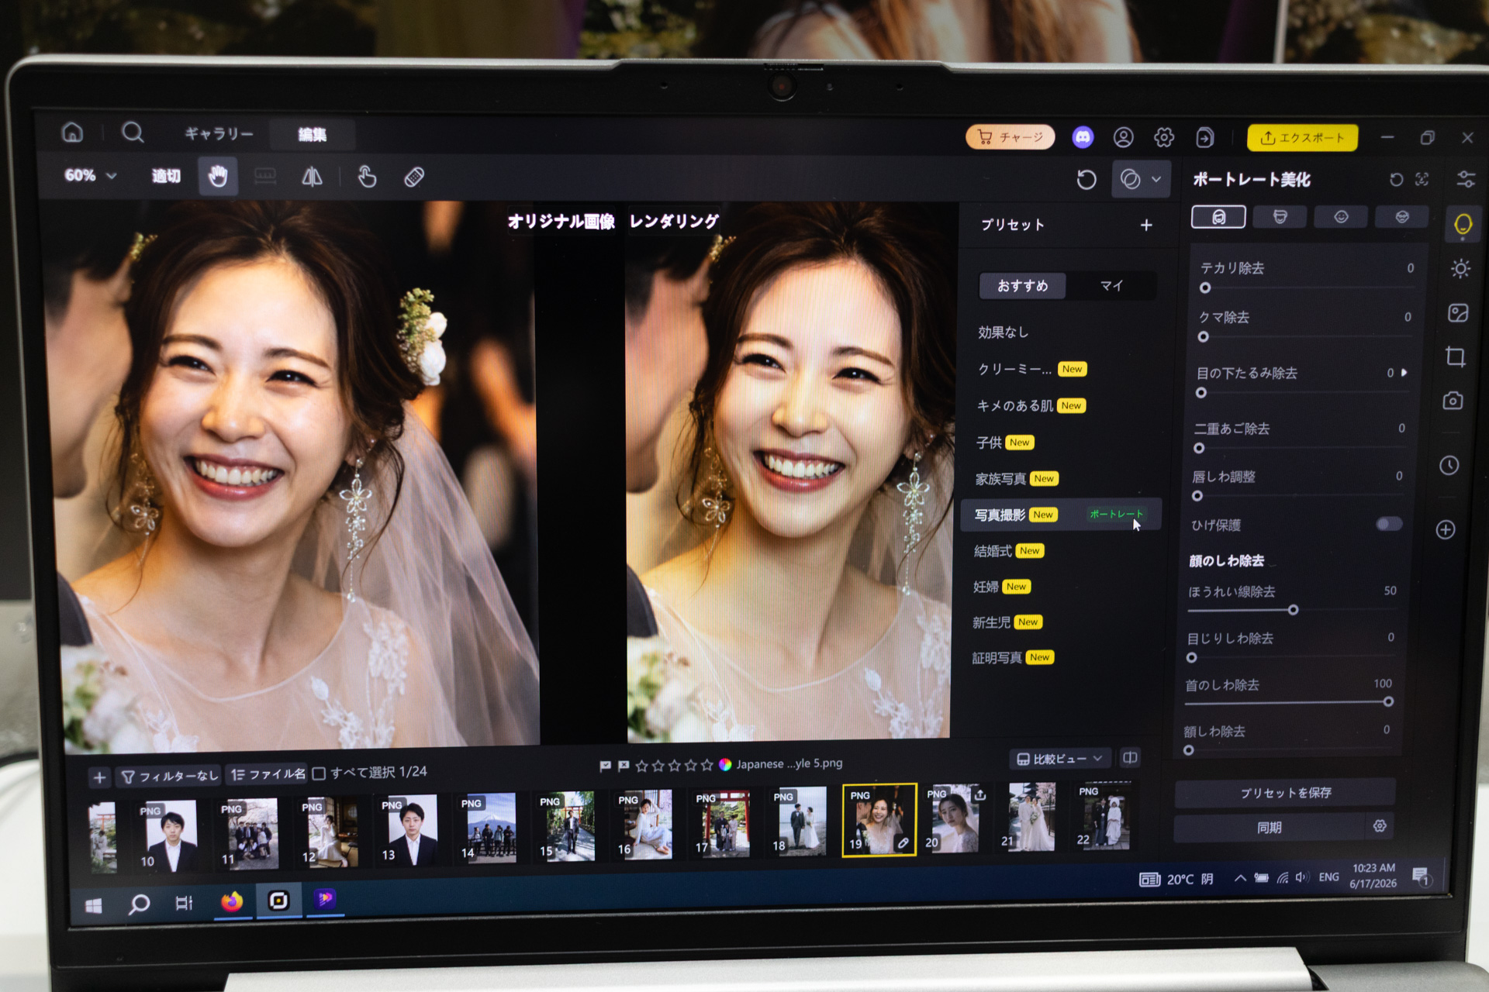Click the エクスポート button
Screen dimensions: 1489x992
1303,138
